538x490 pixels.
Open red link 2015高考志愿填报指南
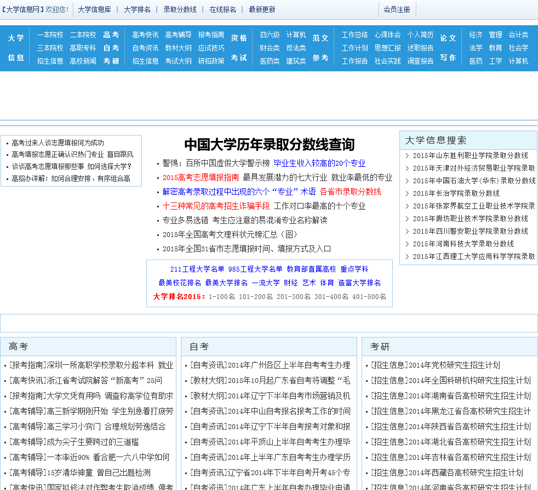point(201,177)
